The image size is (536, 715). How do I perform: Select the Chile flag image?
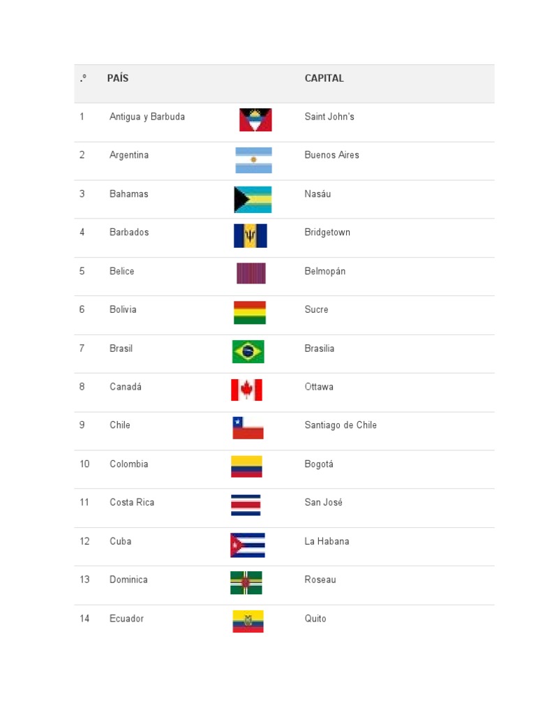coord(248,428)
